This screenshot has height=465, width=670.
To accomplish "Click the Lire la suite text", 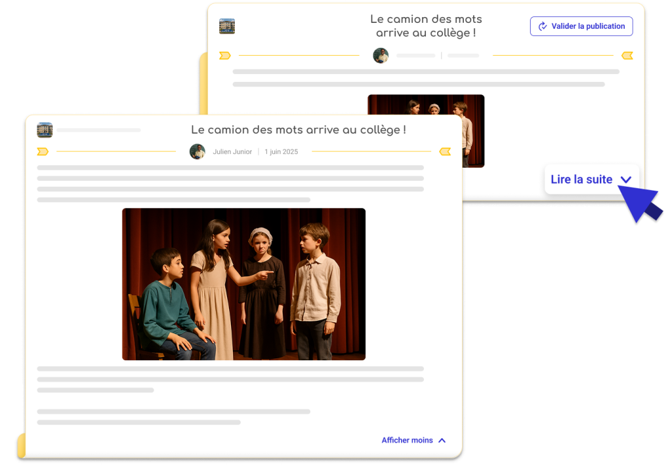I will pyautogui.click(x=581, y=179).
